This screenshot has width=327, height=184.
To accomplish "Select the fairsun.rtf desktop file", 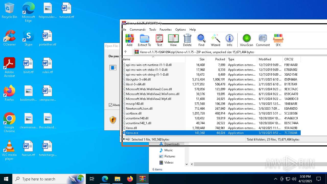I will coord(28,148).
